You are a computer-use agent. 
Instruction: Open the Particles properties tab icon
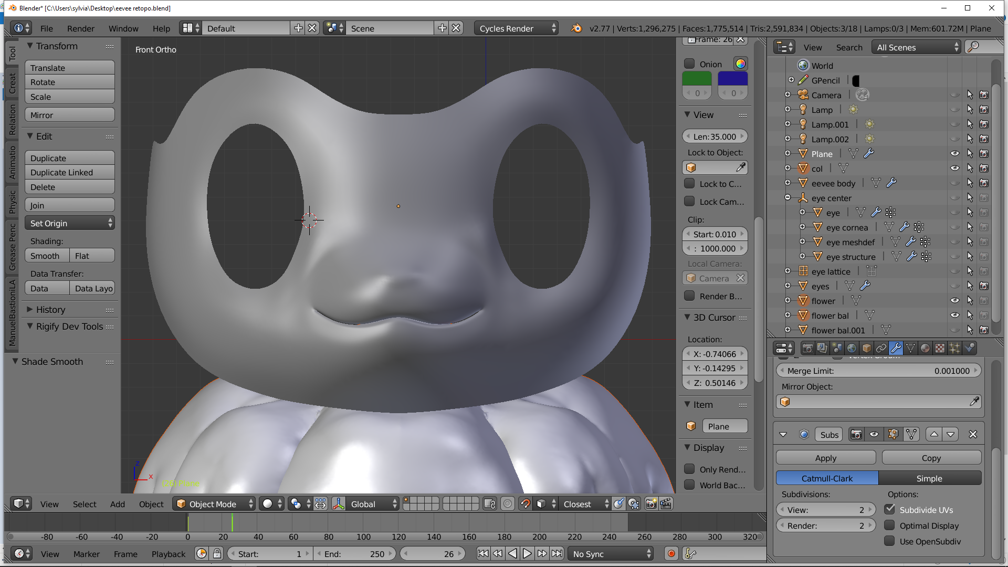[x=954, y=348]
